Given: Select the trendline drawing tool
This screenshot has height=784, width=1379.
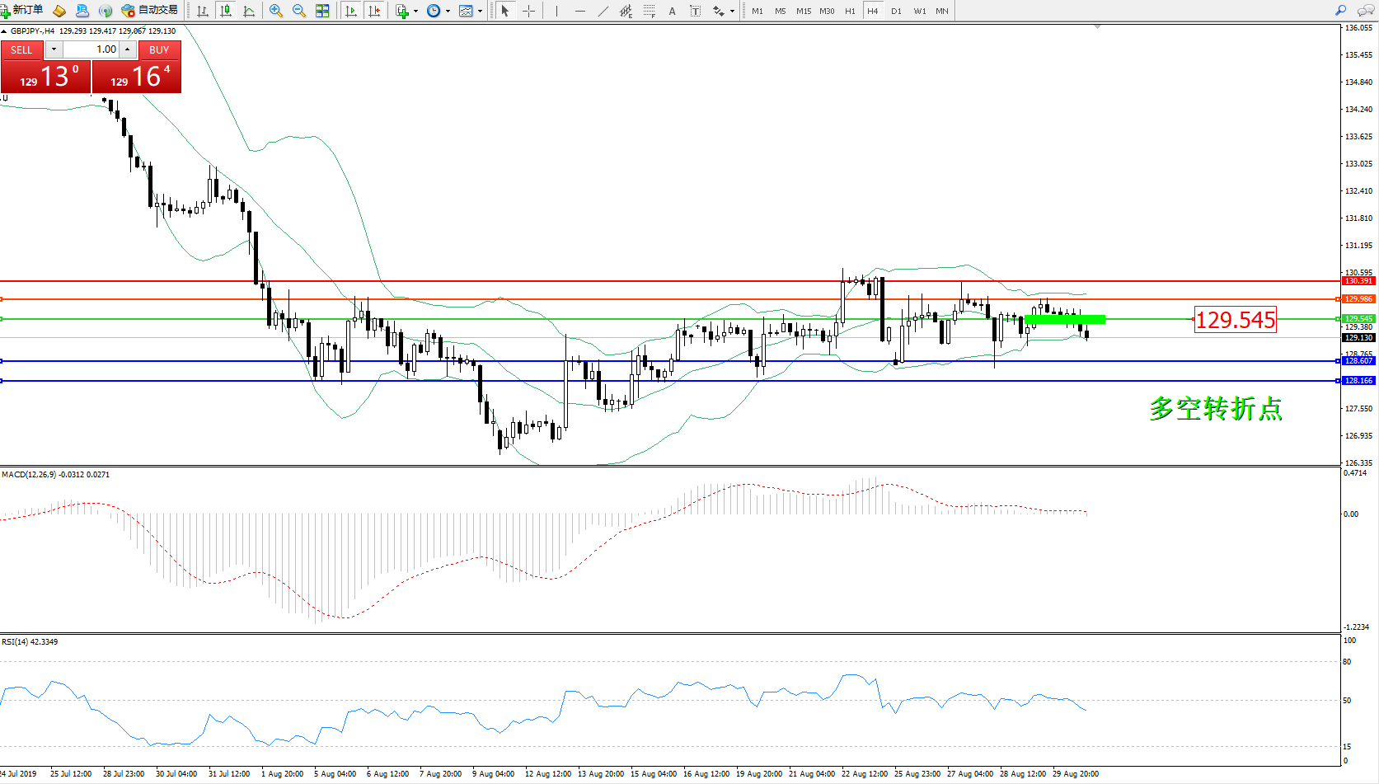Looking at the screenshot, I should pyautogui.click(x=603, y=11).
